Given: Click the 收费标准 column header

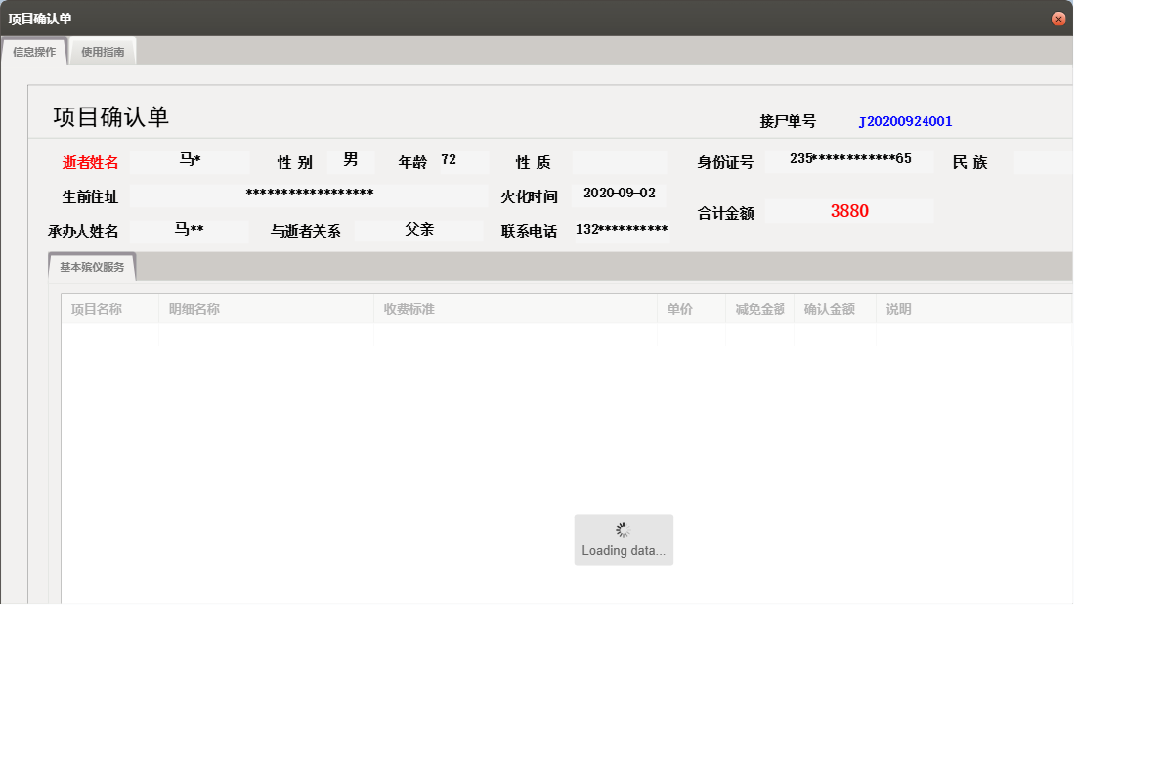Looking at the screenshot, I should [409, 308].
